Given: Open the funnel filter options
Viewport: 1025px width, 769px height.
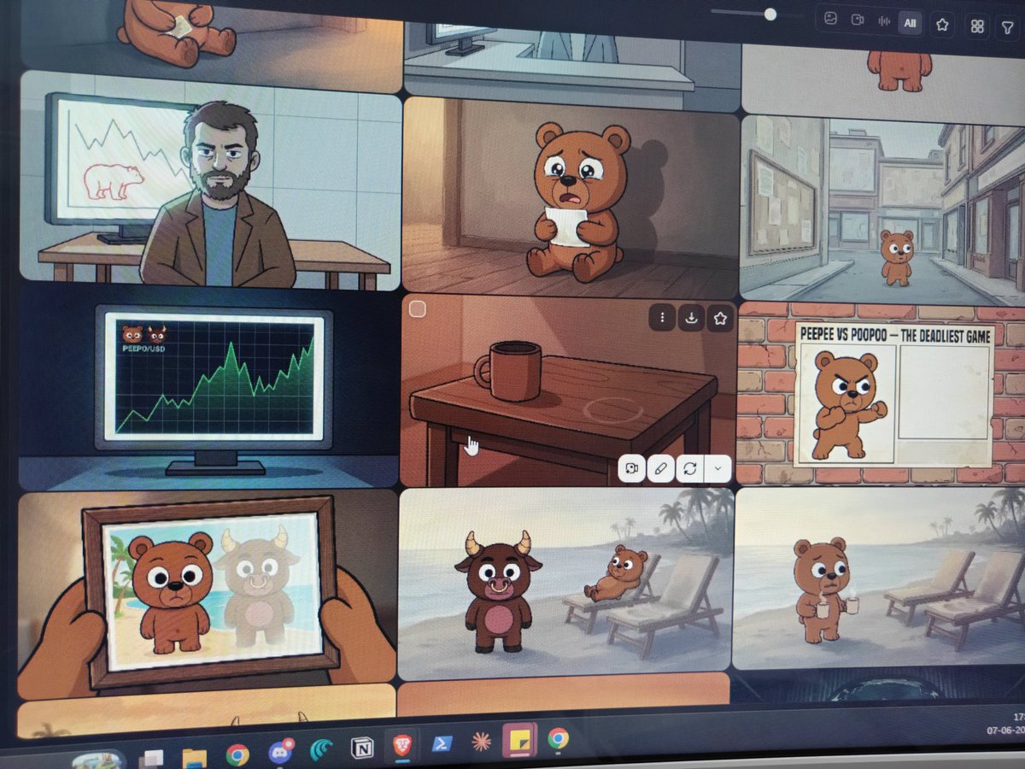Looking at the screenshot, I should (x=1008, y=27).
